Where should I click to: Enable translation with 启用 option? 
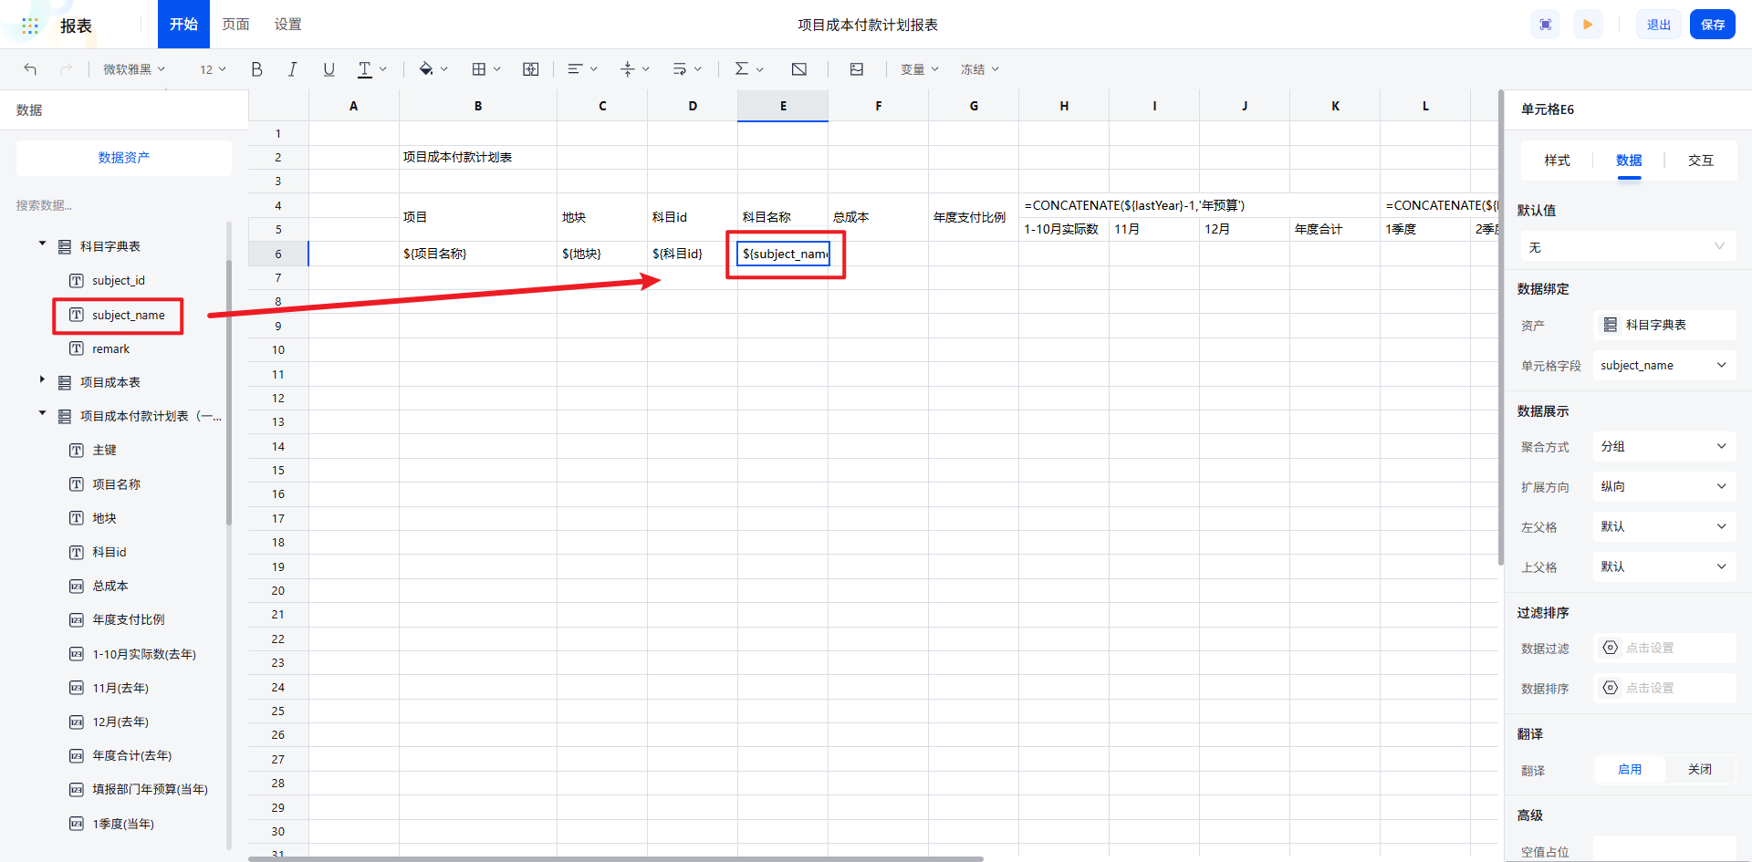pos(1630,770)
